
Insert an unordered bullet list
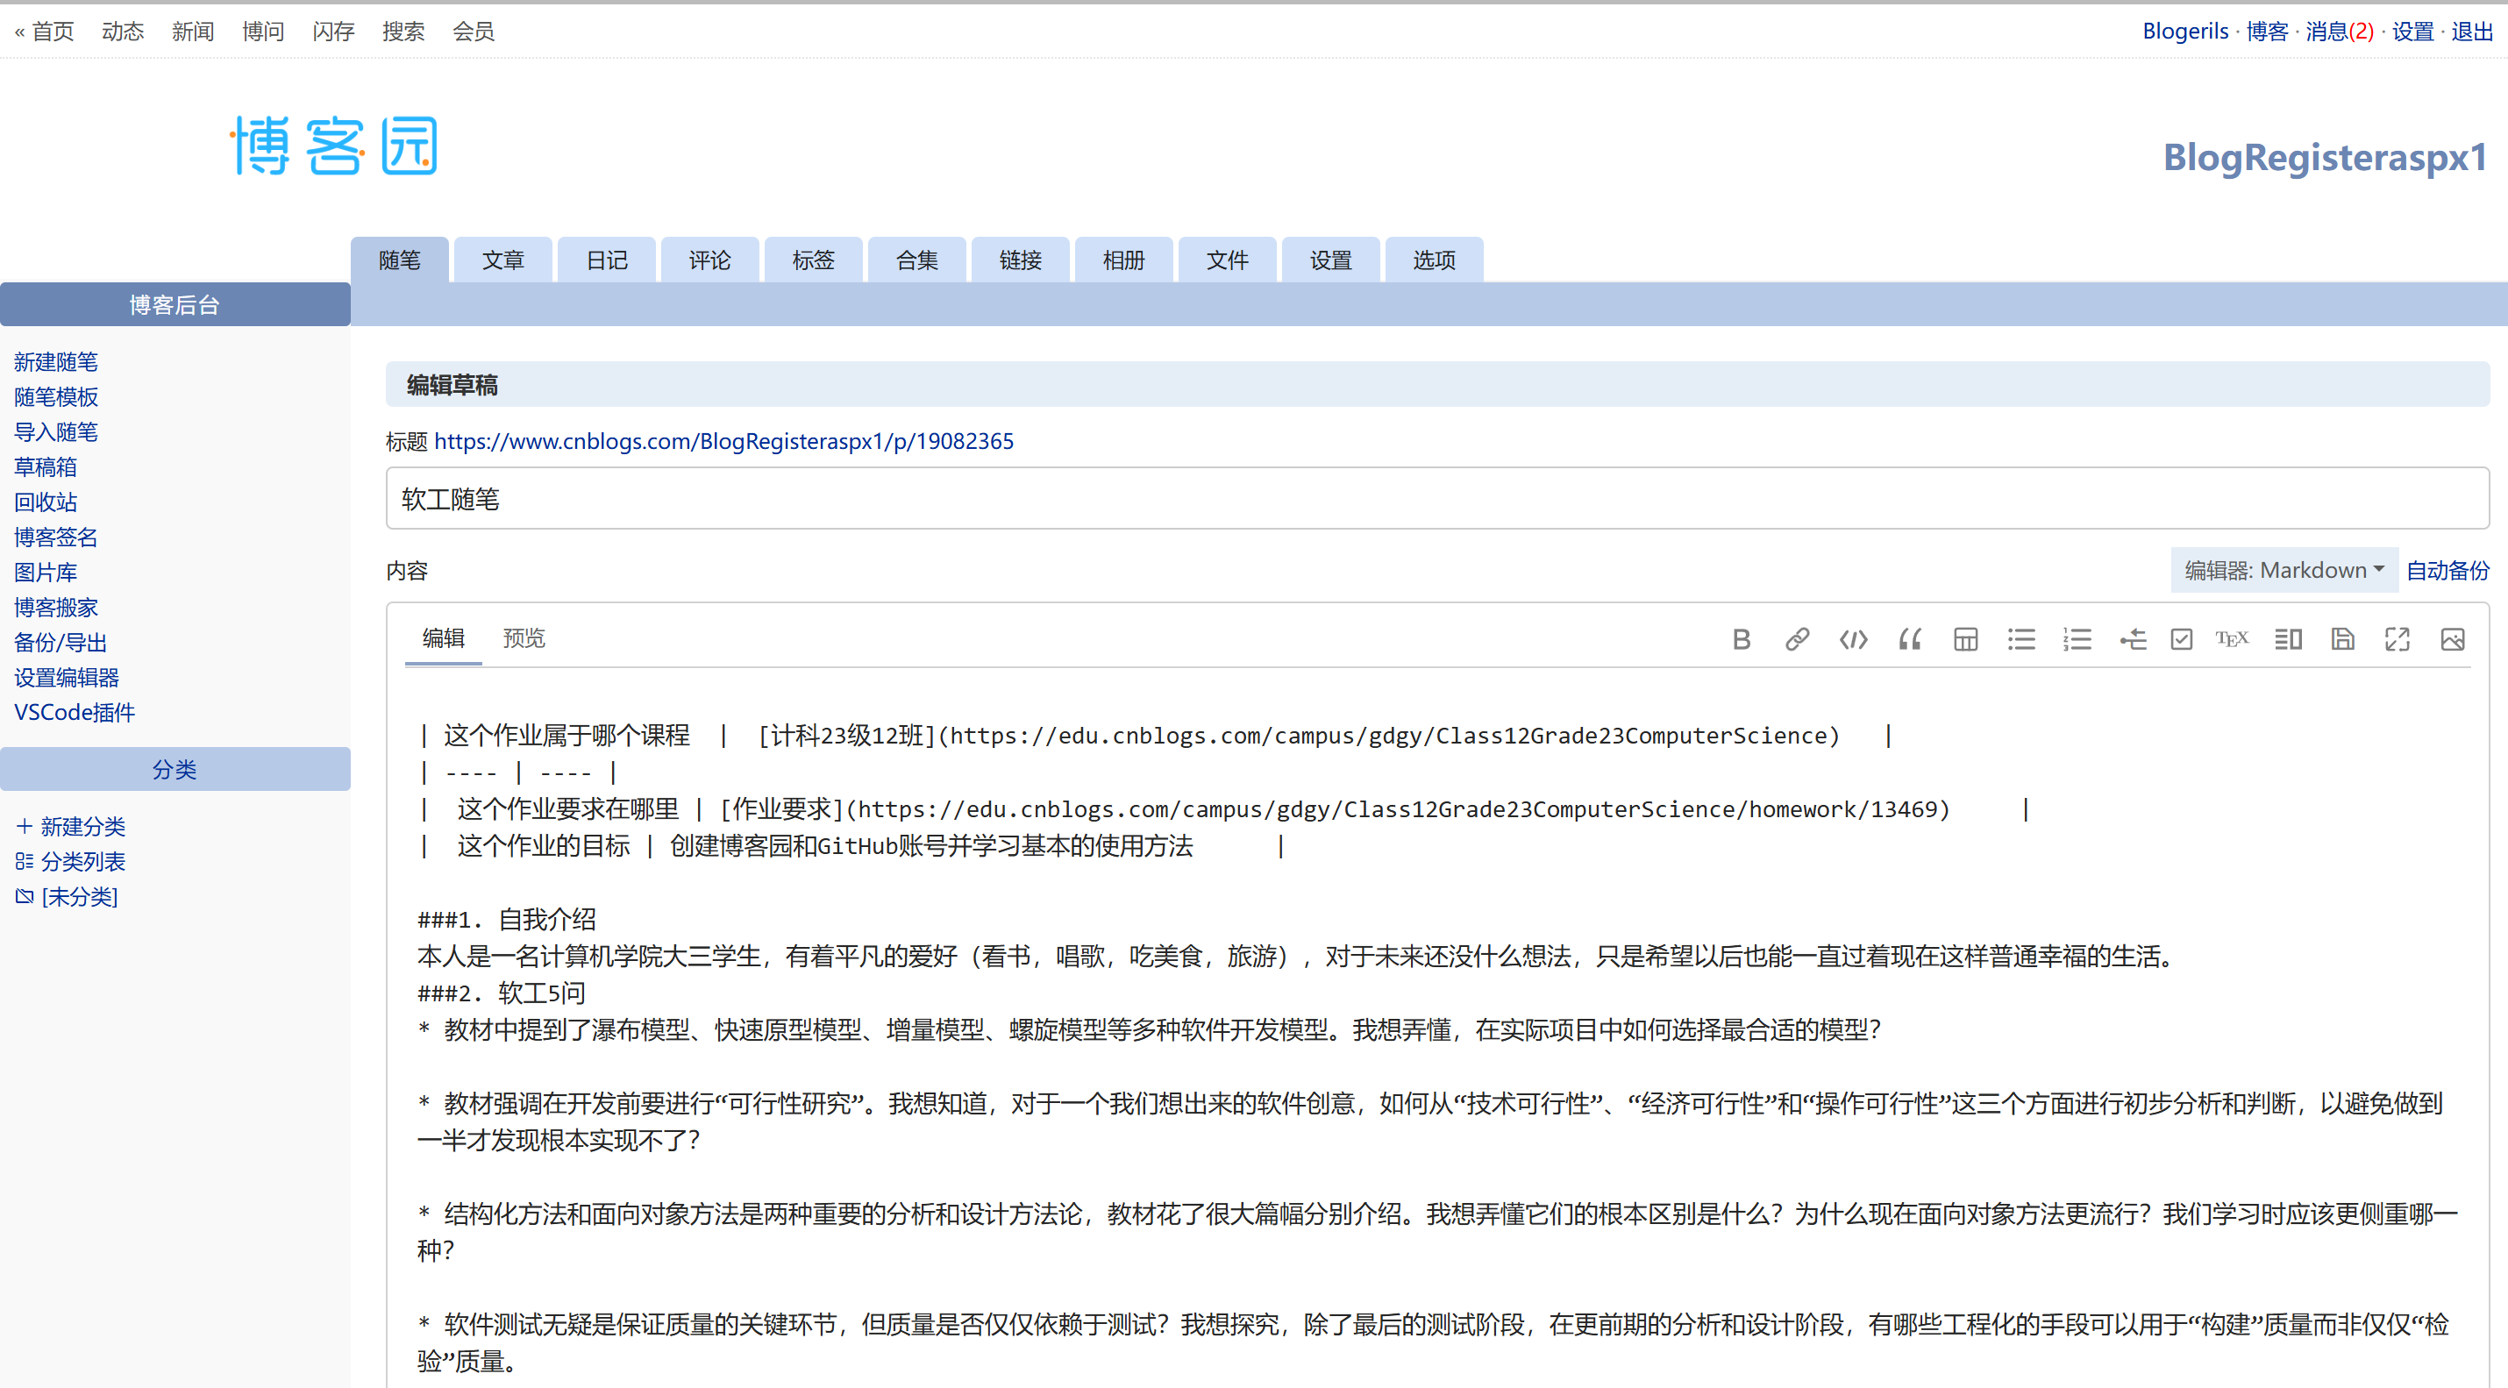[2020, 639]
